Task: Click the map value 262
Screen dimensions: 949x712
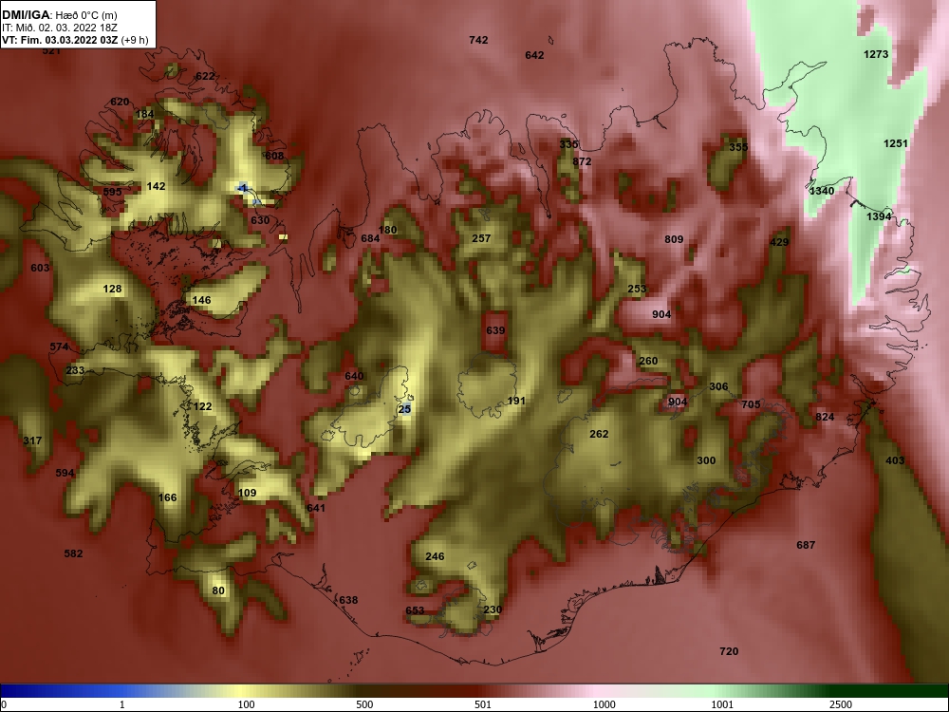Action: point(599,434)
